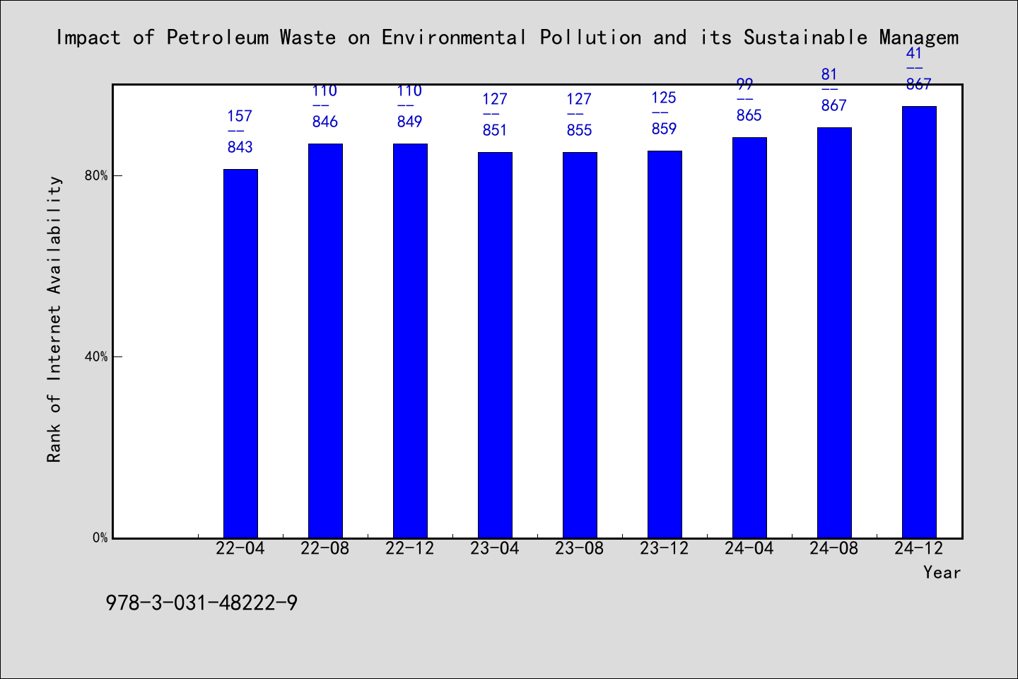1018x679 pixels.
Task: Select the value 157 above the 22-04 bar
Action: (240, 116)
